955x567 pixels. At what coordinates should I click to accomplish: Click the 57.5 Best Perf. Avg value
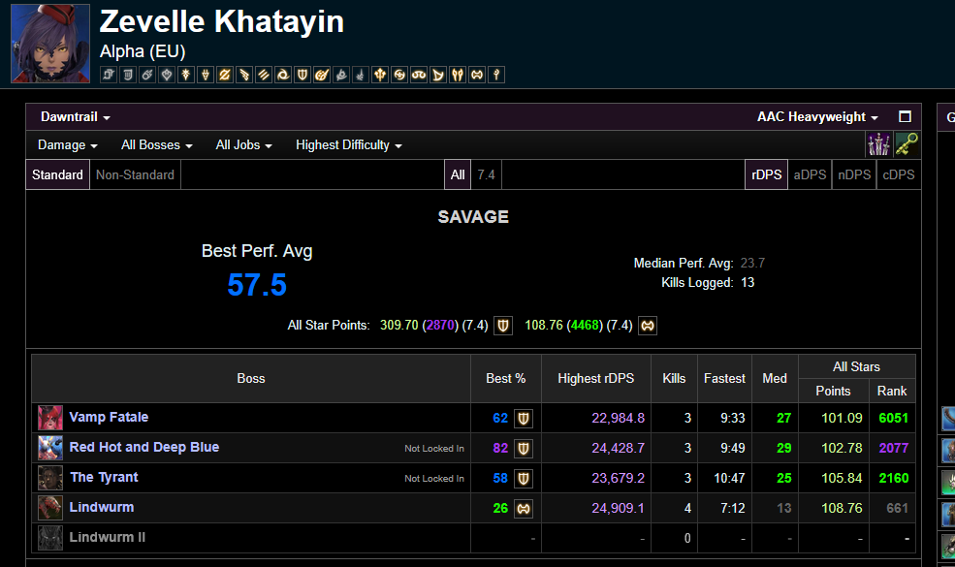coord(257,285)
